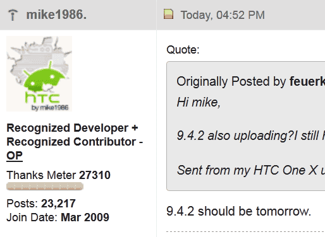The height and width of the screenshot is (237, 325).
Task: Click the Quote: label above quoted box
Action: pos(183,50)
